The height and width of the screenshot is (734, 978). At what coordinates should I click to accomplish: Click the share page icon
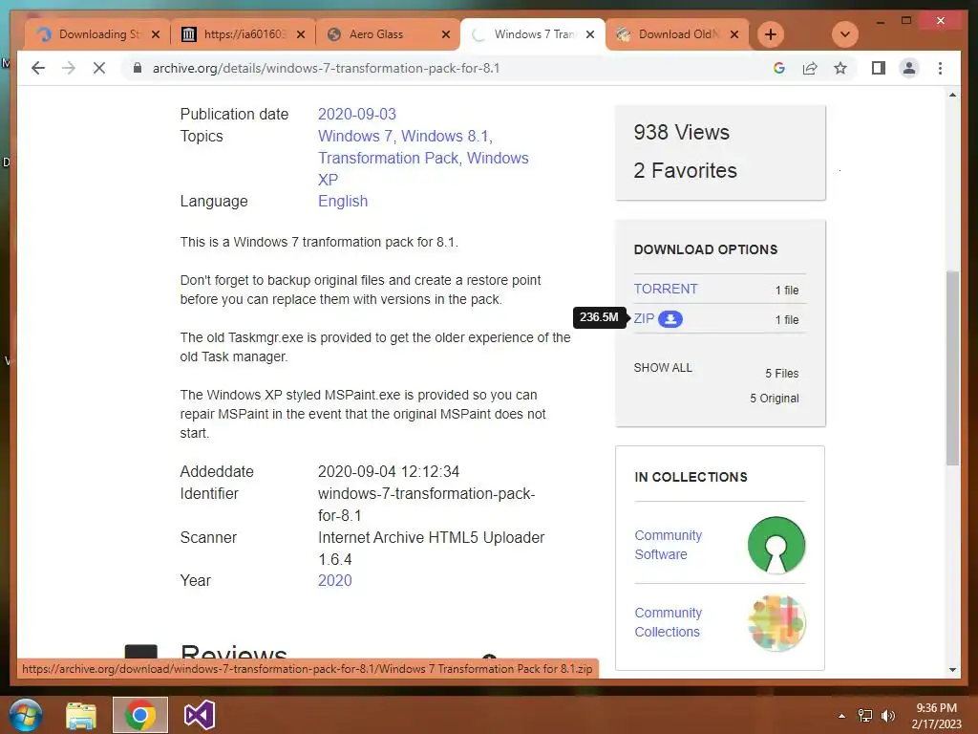pos(810,68)
